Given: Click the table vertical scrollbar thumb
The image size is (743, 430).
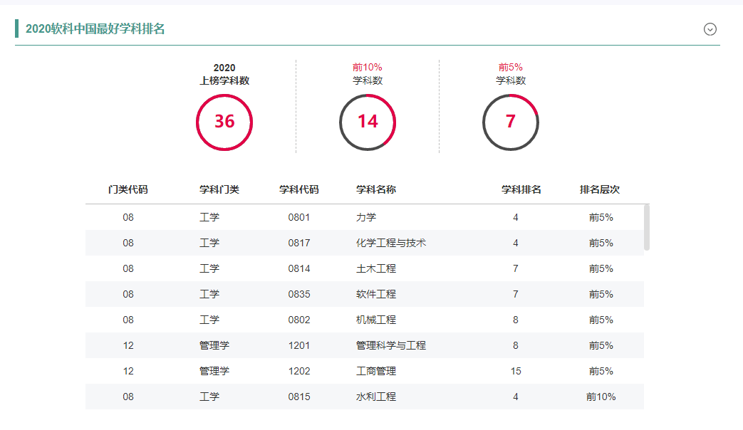Looking at the screenshot, I should (x=647, y=227).
